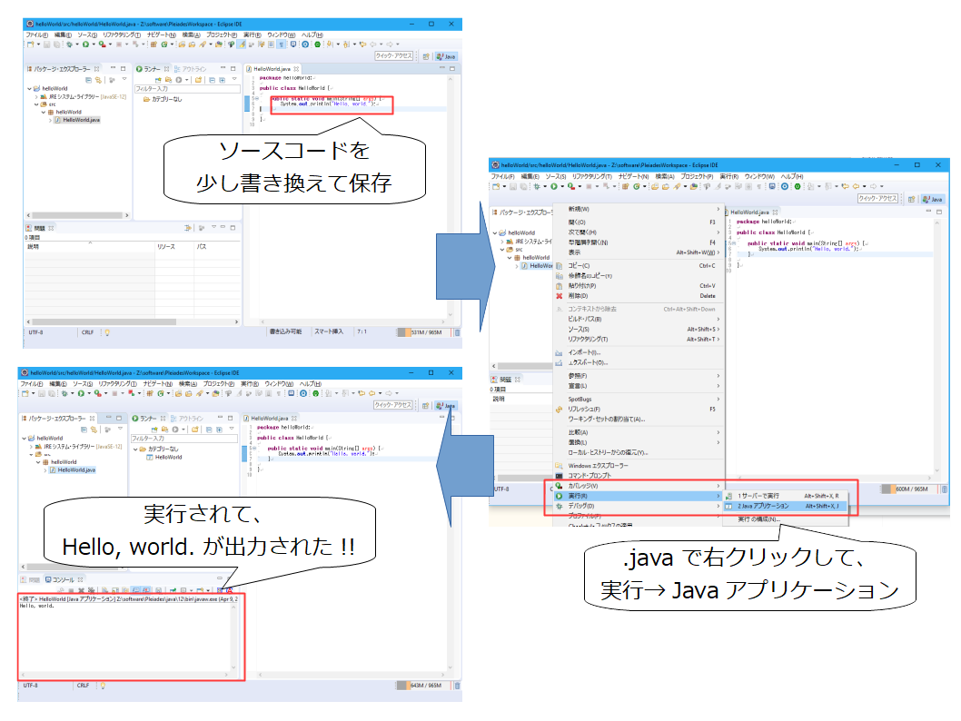Click Open Perspective icon in right window
Screen dimensions: 961x721
pyautogui.click(x=912, y=199)
